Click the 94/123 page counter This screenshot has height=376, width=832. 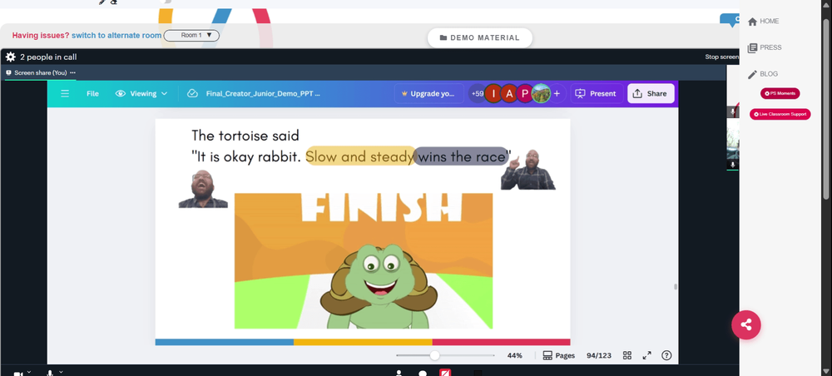(x=599, y=355)
